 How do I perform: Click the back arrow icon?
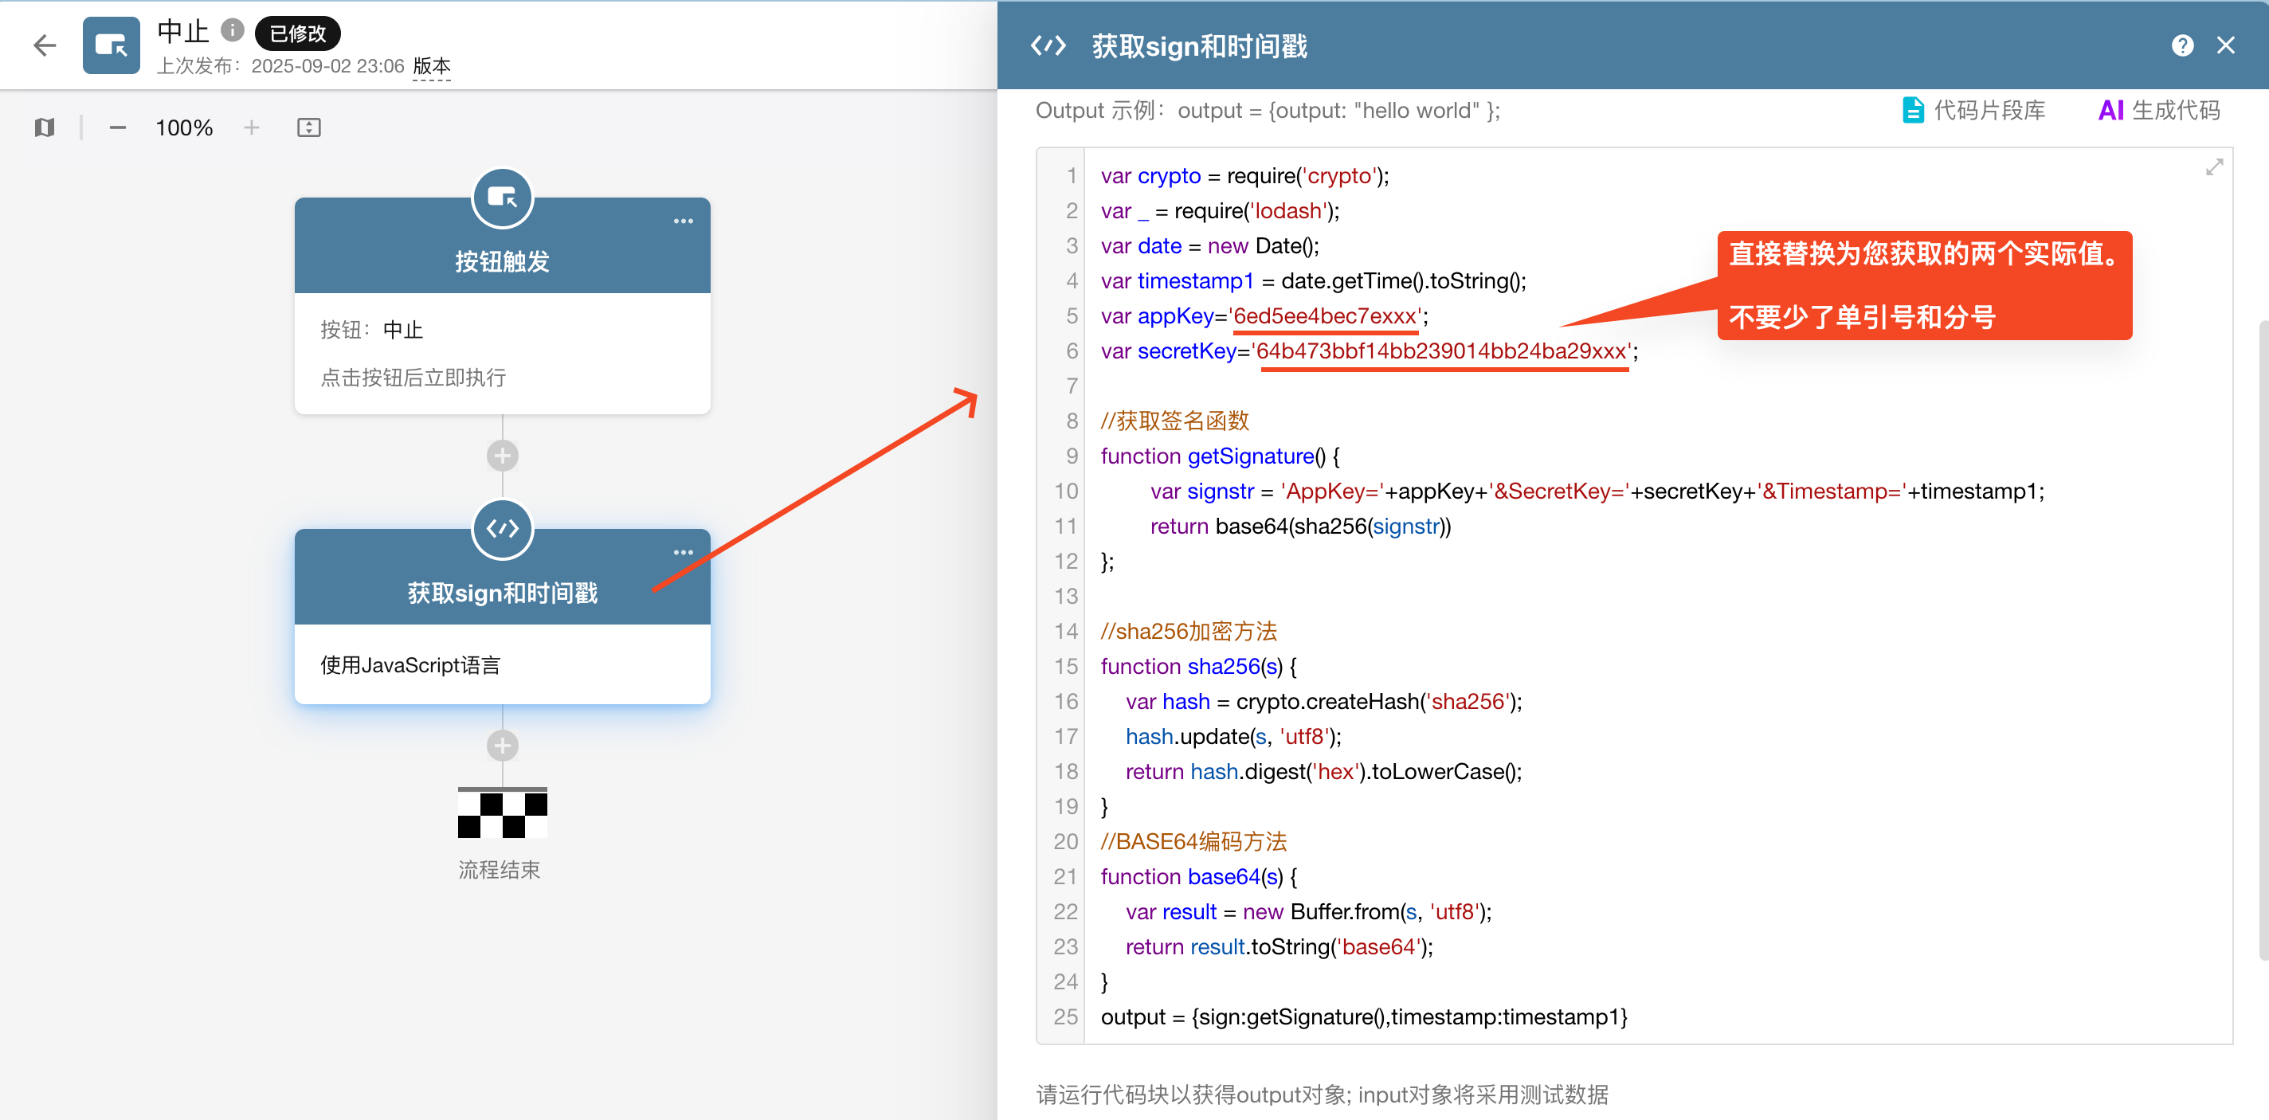(x=44, y=45)
